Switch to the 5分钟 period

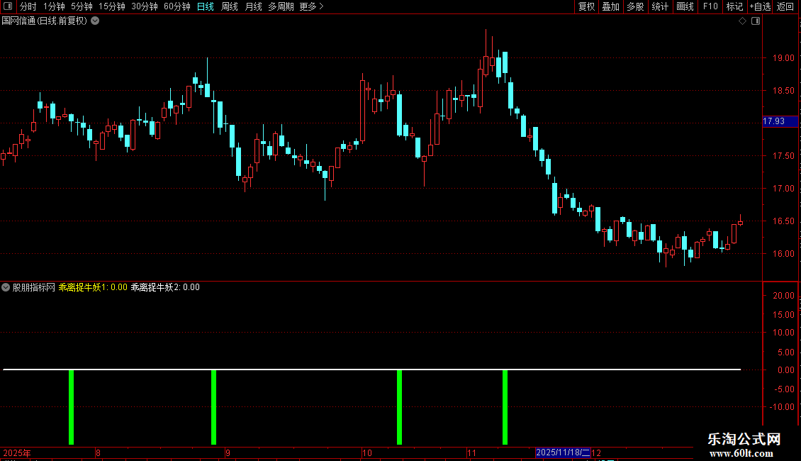click(x=82, y=6)
